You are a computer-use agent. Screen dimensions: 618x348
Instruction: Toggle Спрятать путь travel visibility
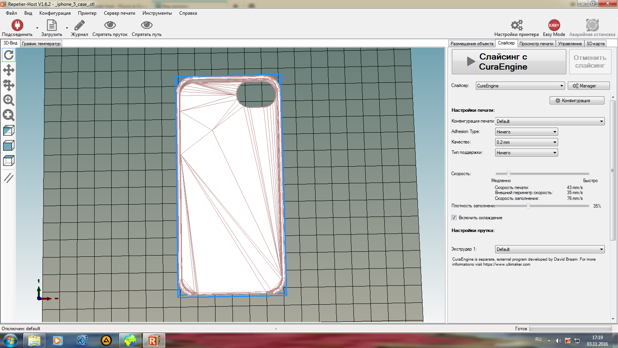click(146, 26)
